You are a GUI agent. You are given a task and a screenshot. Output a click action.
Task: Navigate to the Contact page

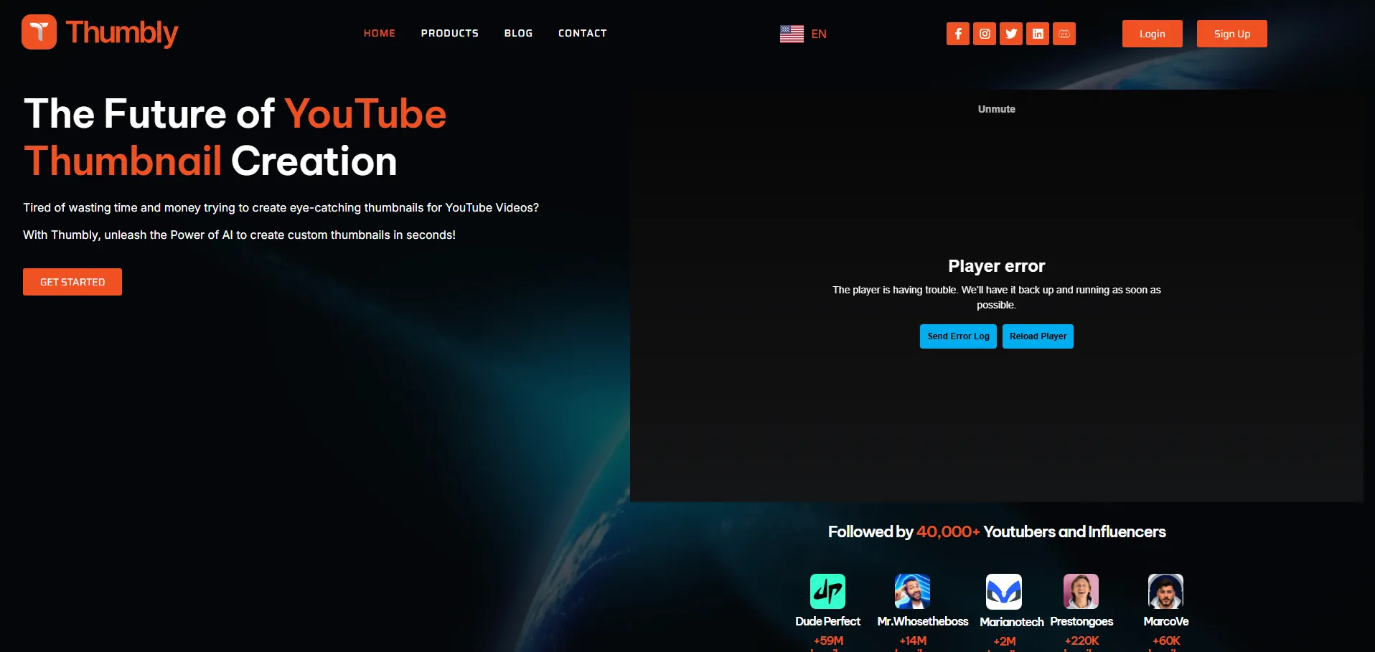tap(582, 33)
